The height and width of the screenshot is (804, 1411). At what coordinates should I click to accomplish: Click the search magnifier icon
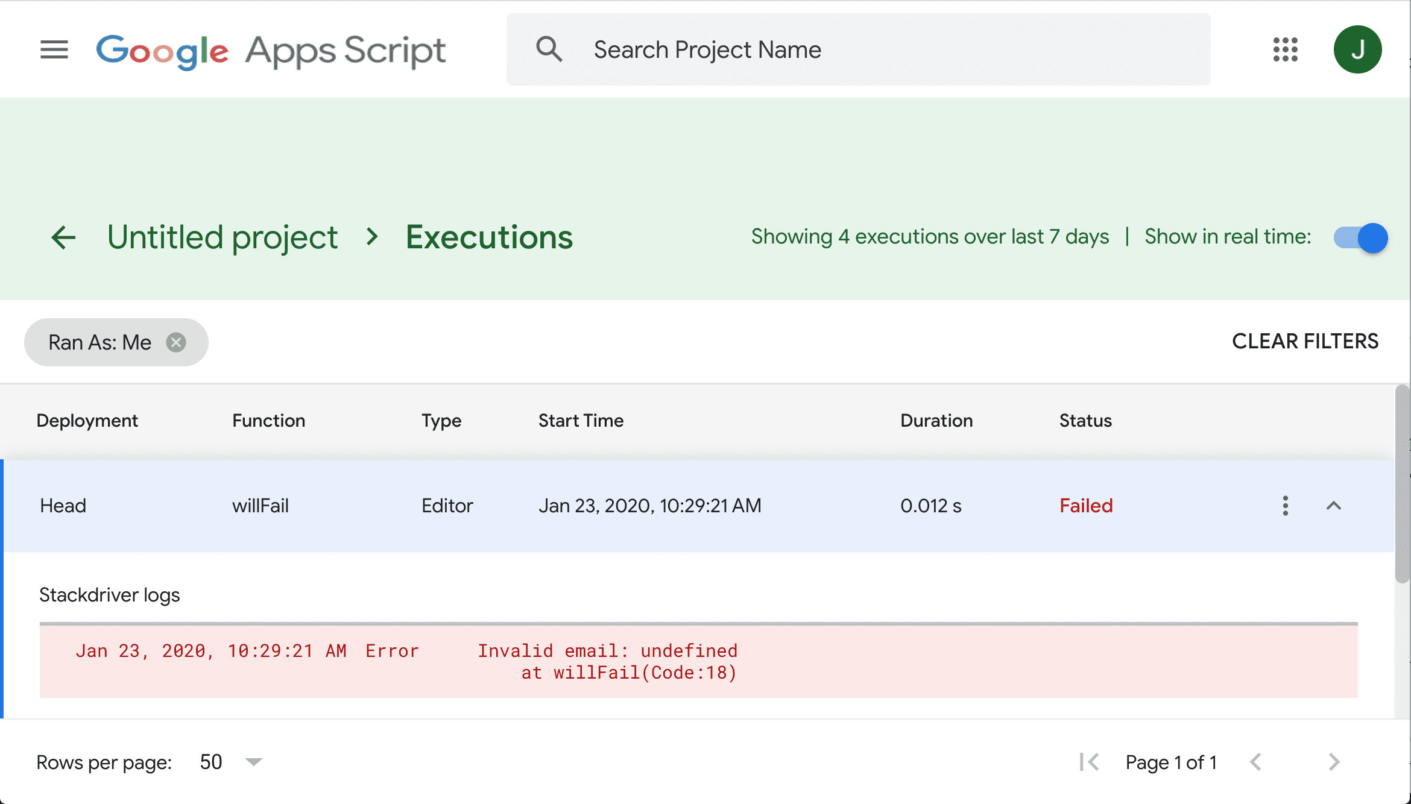546,49
